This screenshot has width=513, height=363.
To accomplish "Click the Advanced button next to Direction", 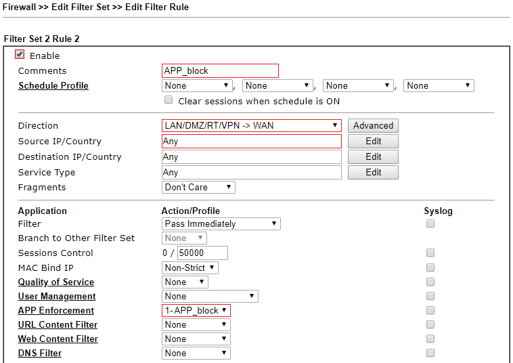I will (x=373, y=126).
